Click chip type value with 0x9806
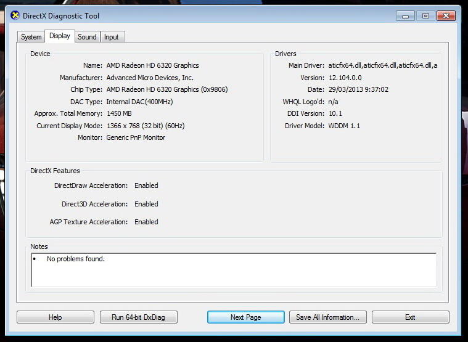 click(x=167, y=89)
